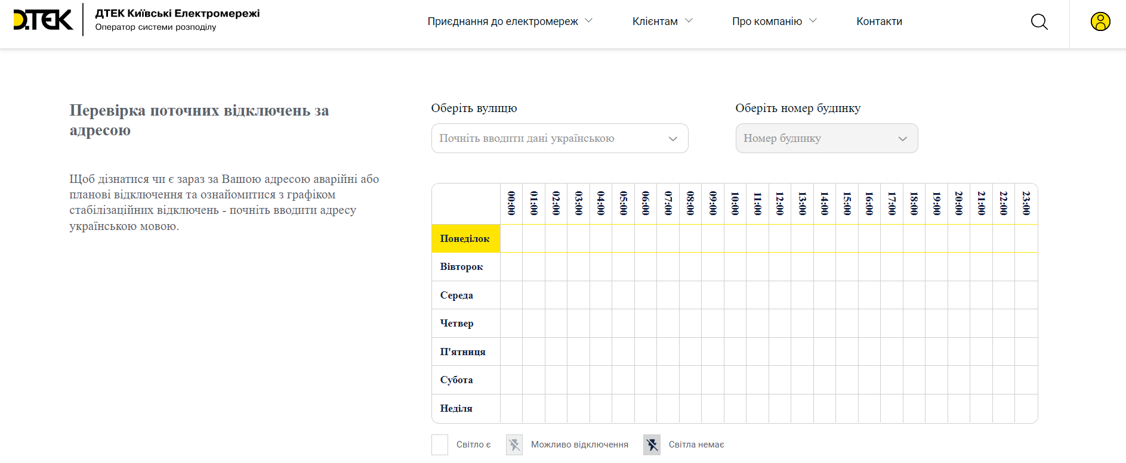1126x463 pixels.
Task: Click the 23:00 column header
Action: pos(1026,203)
